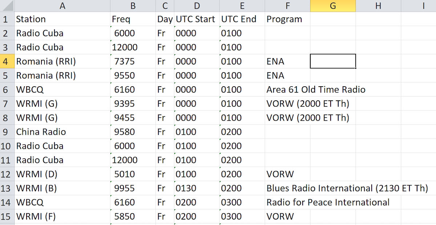Select frequency 5850 cell

133,217
